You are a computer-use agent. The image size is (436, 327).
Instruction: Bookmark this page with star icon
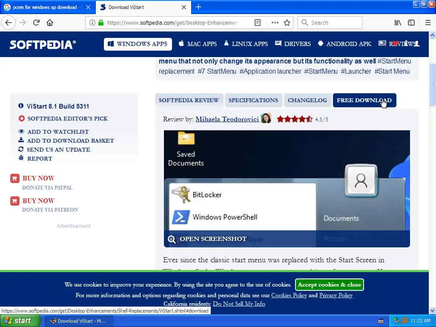click(287, 23)
